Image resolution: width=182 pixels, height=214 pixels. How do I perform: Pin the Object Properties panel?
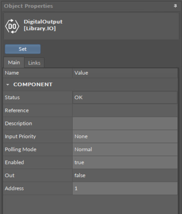pos(175,6)
